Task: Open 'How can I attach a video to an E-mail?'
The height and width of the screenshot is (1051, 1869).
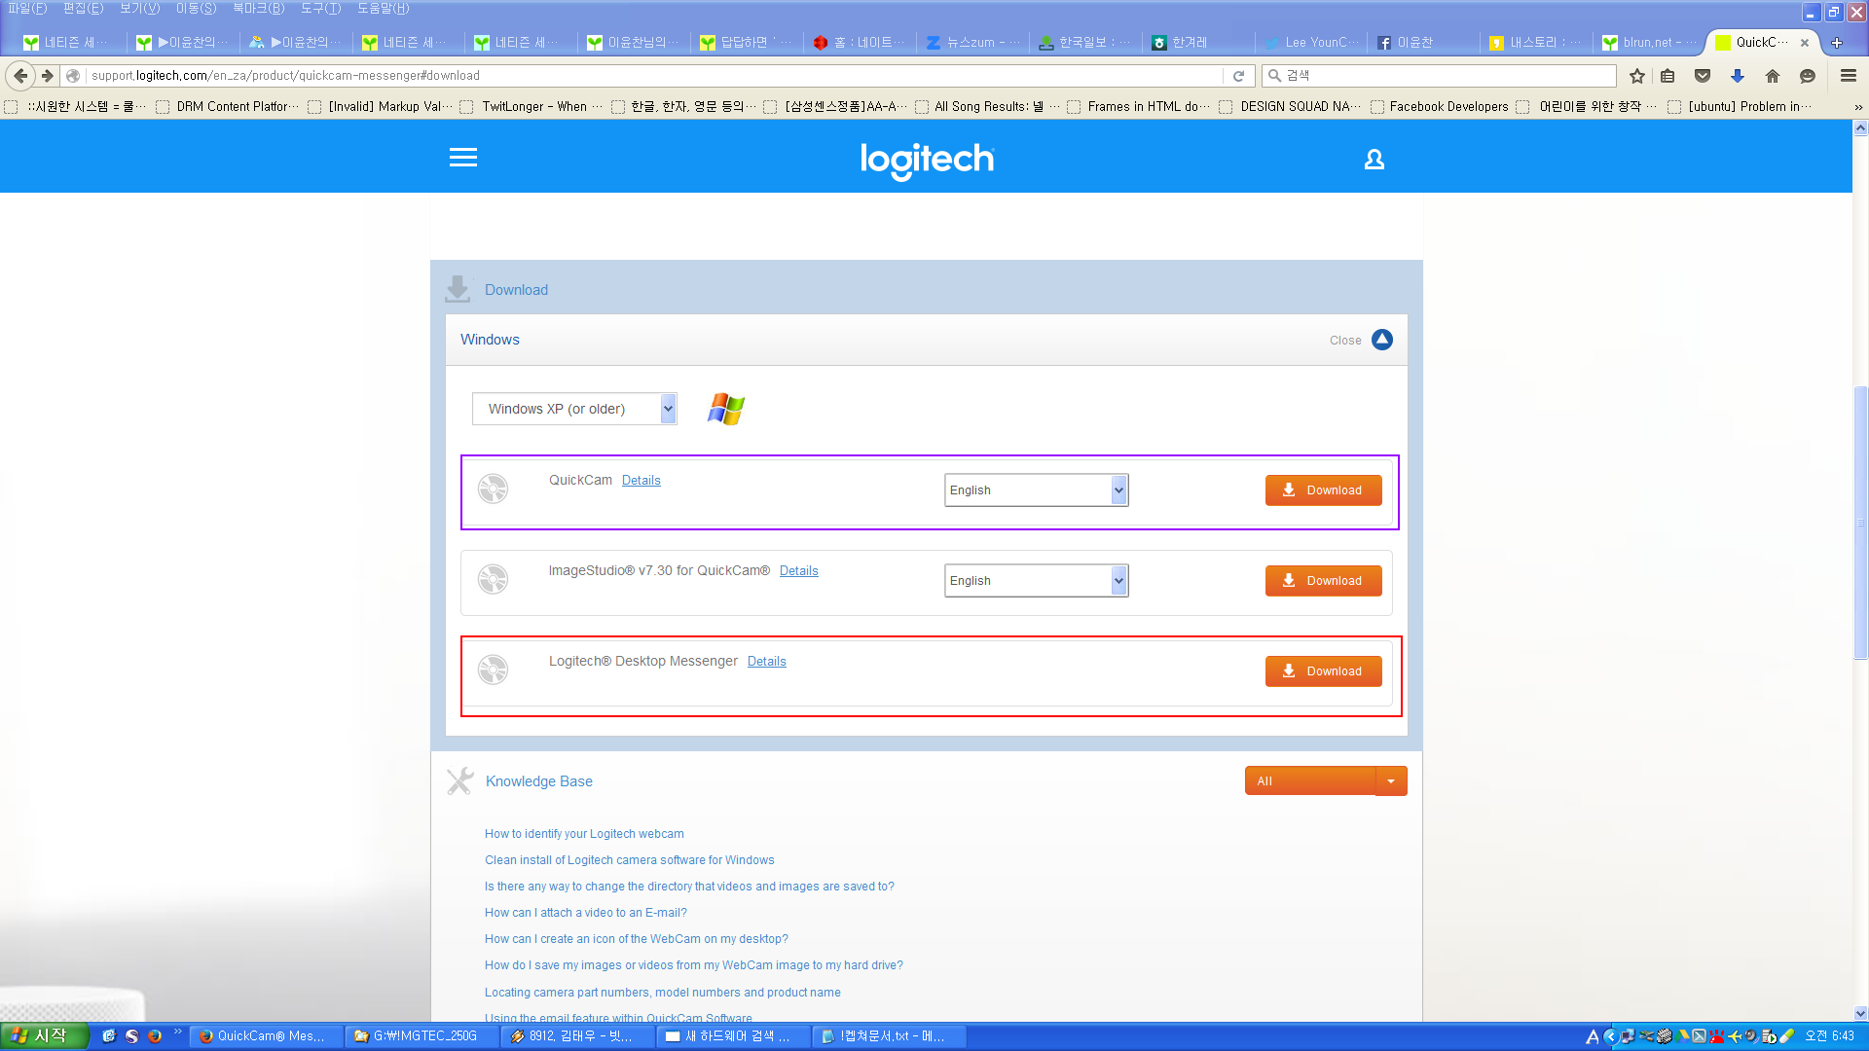Action: pos(585,913)
